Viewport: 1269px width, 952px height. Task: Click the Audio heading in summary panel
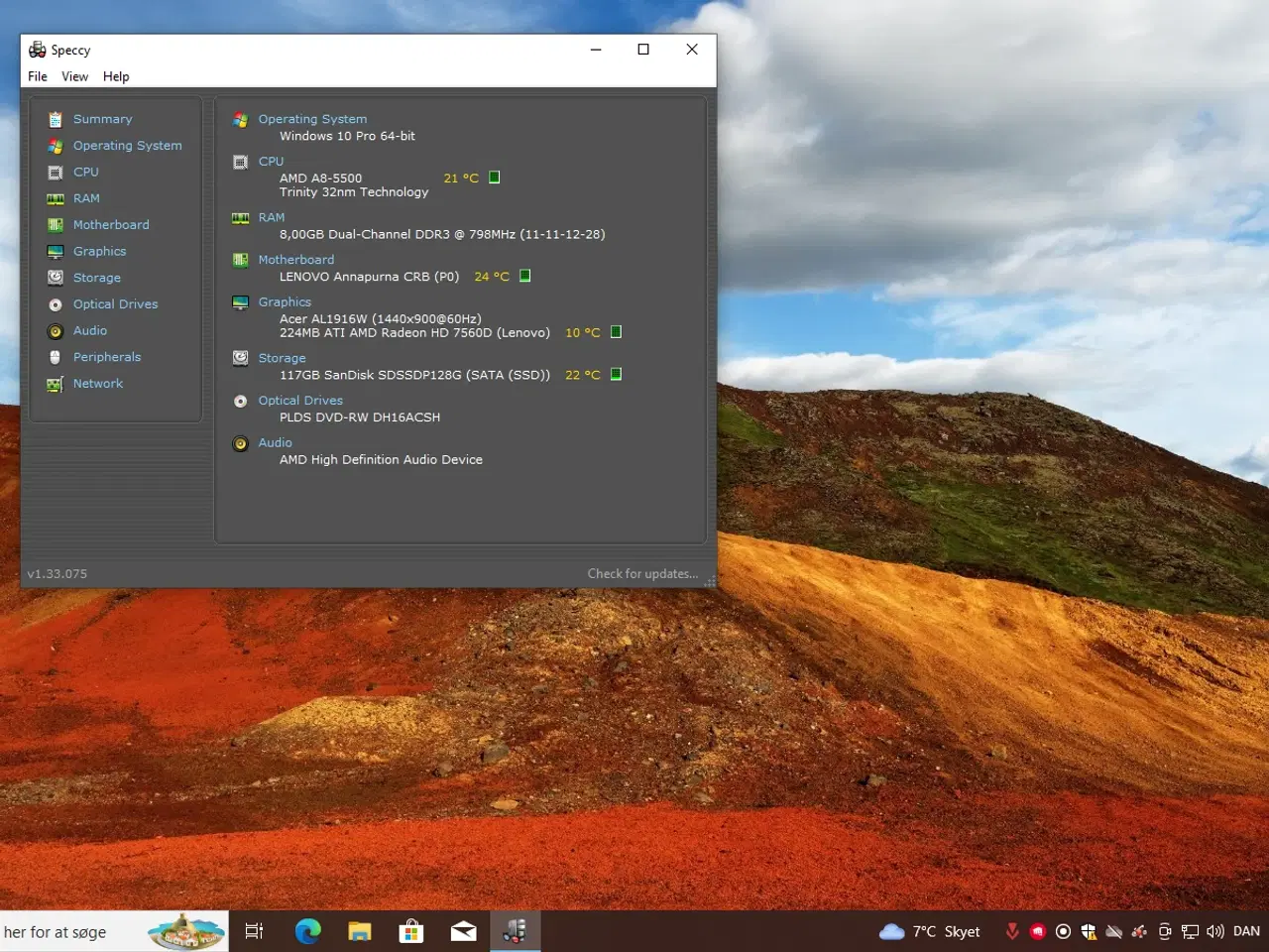coord(276,443)
